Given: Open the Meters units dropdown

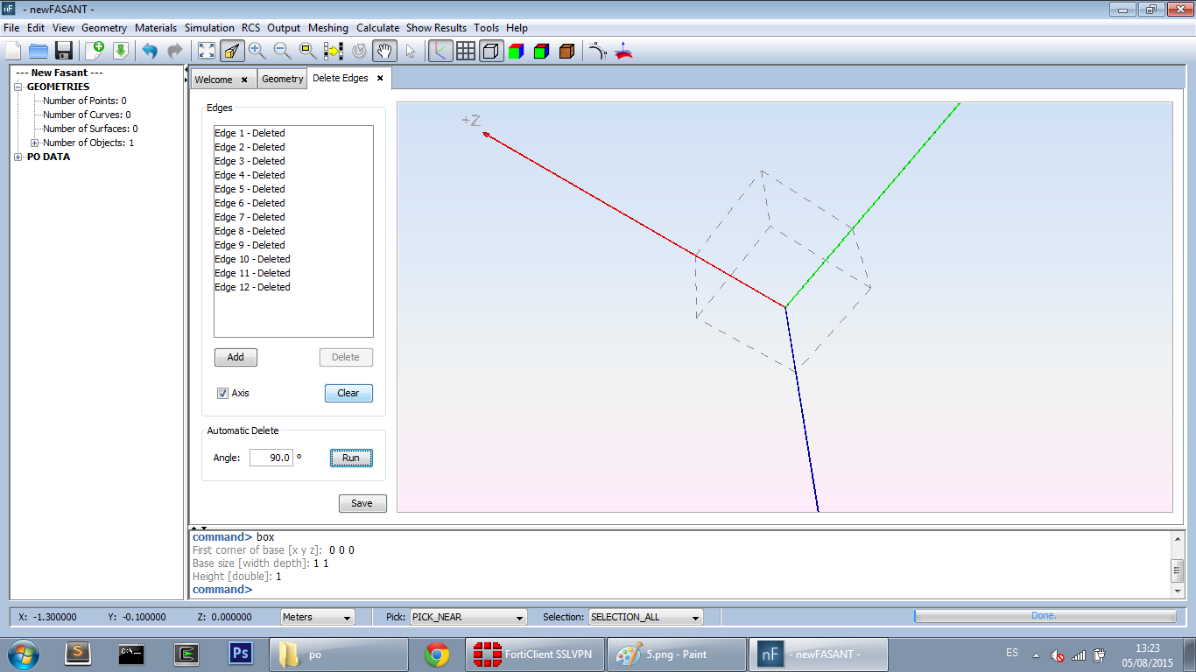Looking at the screenshot, I should (x=317, y=617).
